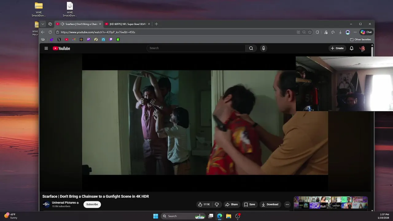
Task: Open video more actions ellipsis button
Action: coord(287,204)
